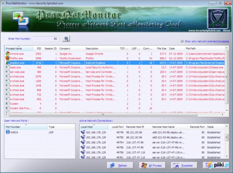
Task: Open the About link in banner
Action: tap(226, 30)
